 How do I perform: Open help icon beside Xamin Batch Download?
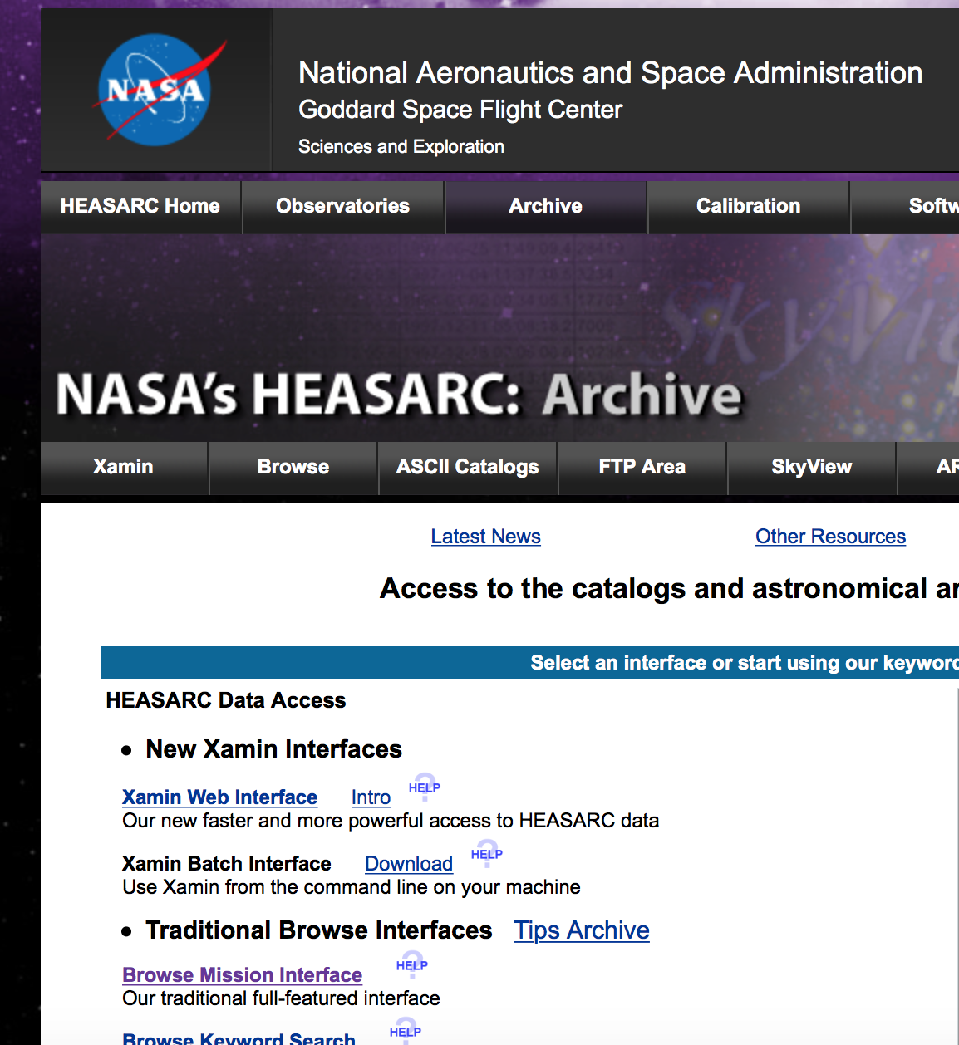pos(486,853)
